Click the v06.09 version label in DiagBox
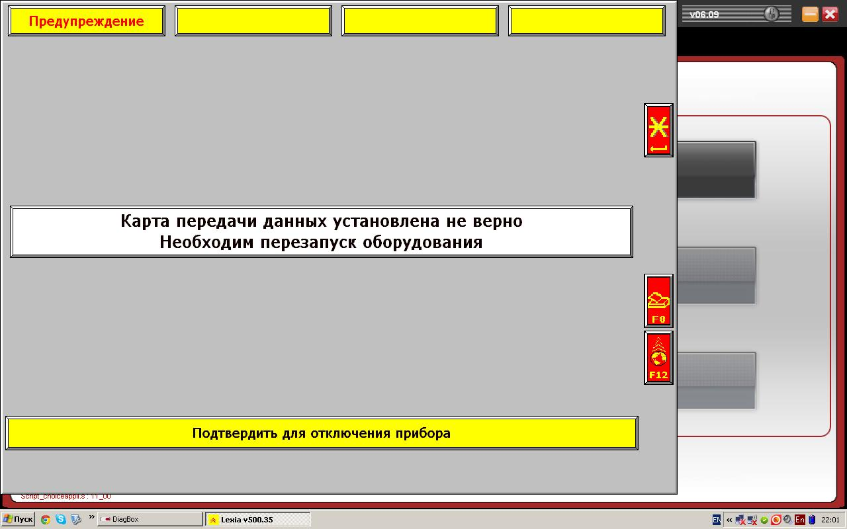The width and height of the screenshot is (847, 529). point(704,14)
